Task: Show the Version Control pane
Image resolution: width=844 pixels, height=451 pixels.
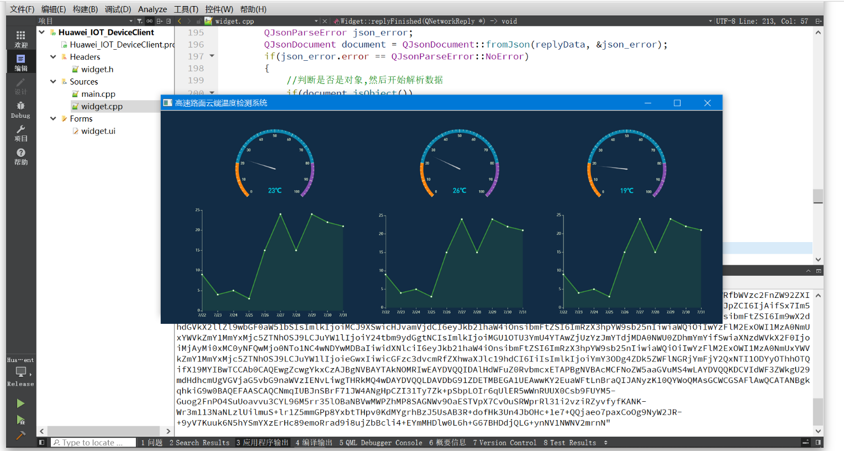Action: [505, 443]
